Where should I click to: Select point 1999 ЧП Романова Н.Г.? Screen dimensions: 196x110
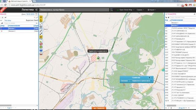(180, 90)
